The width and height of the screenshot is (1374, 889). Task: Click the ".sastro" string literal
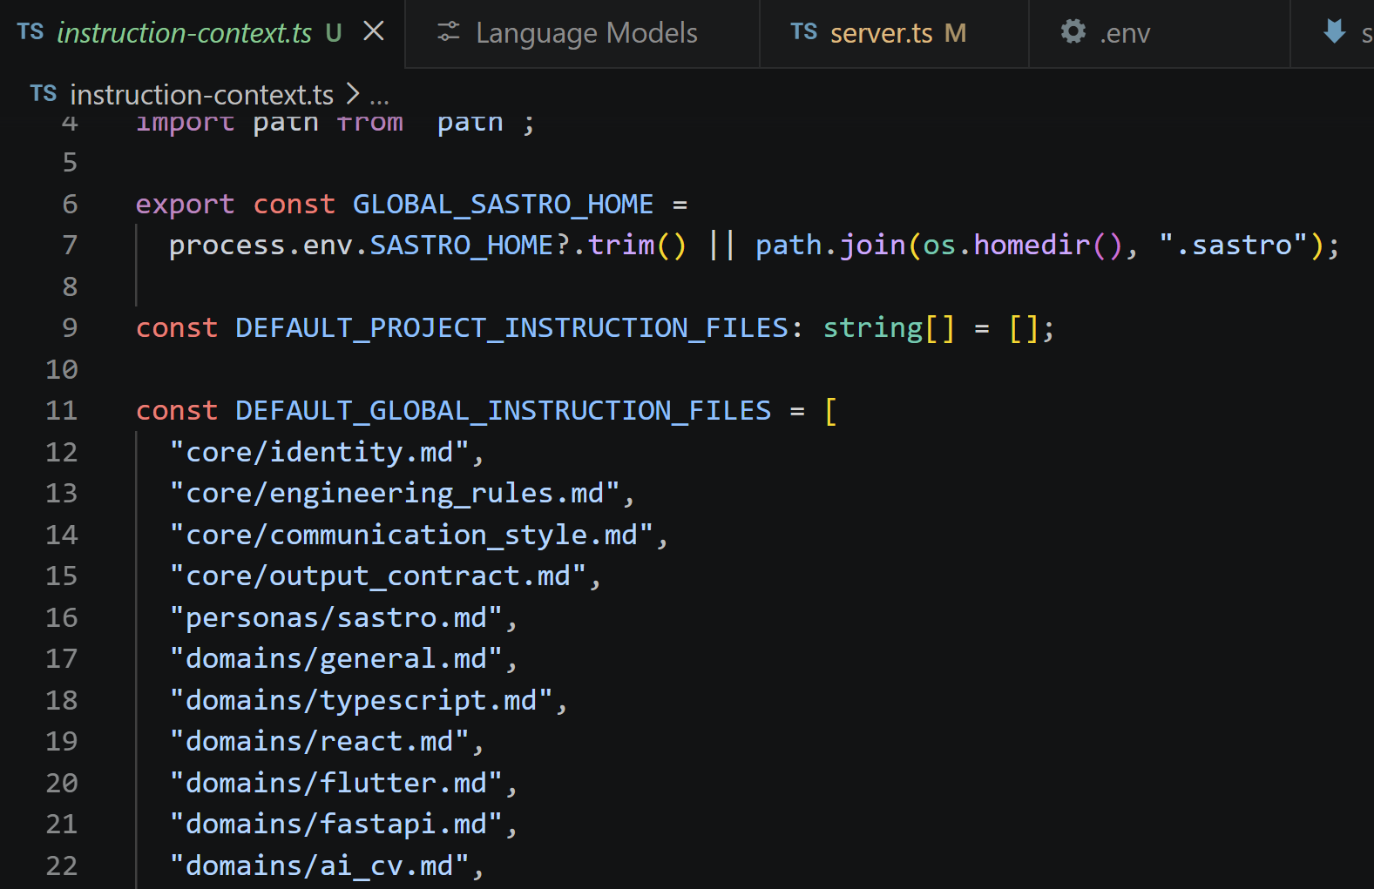tap(1234, 246)
